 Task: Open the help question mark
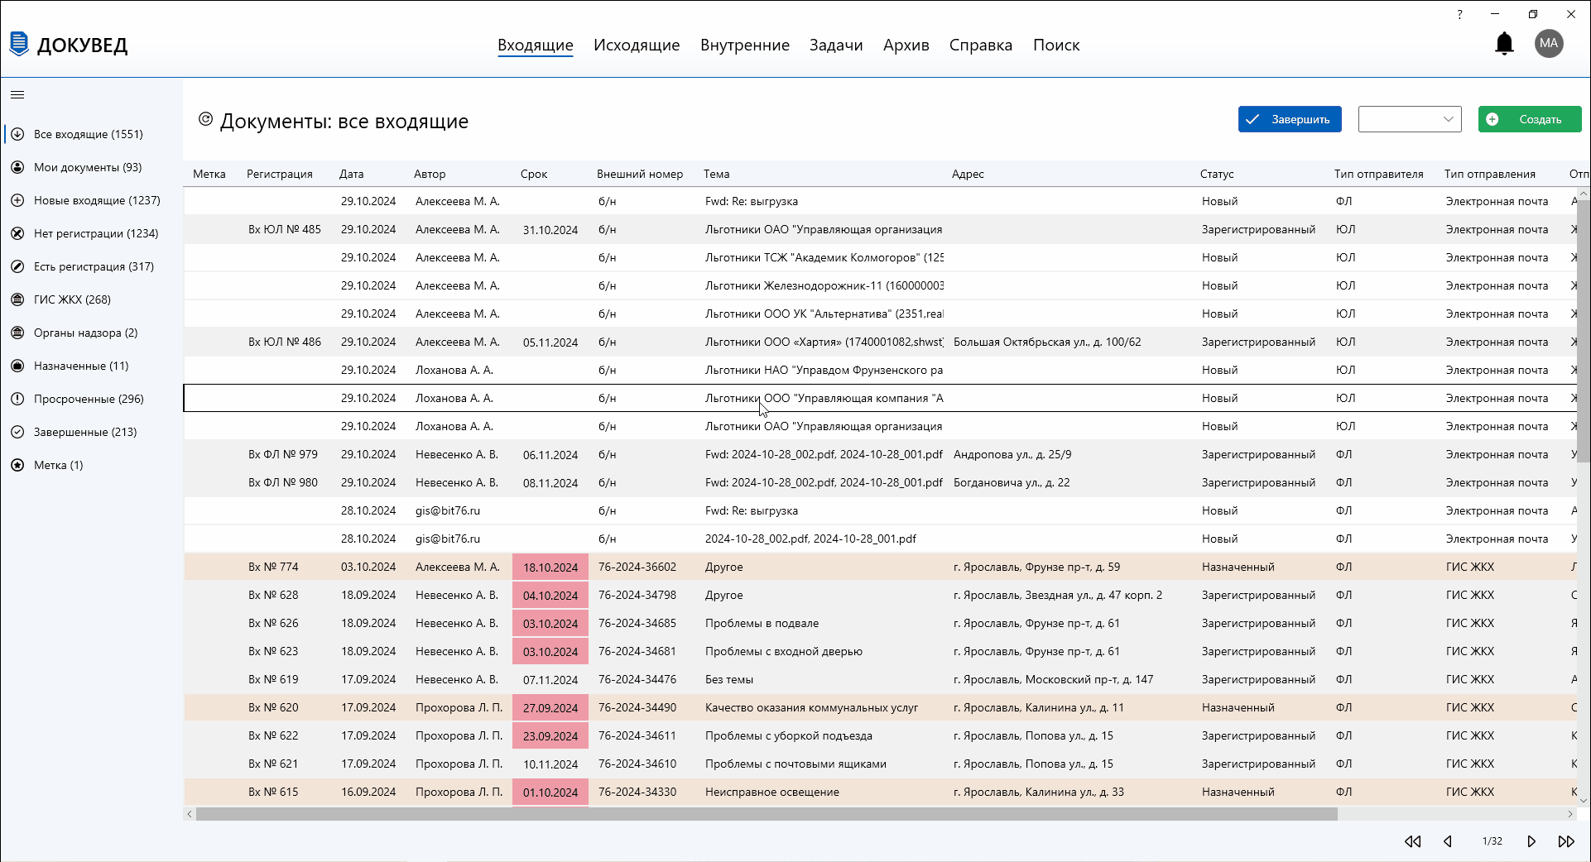coord(1460,14)
